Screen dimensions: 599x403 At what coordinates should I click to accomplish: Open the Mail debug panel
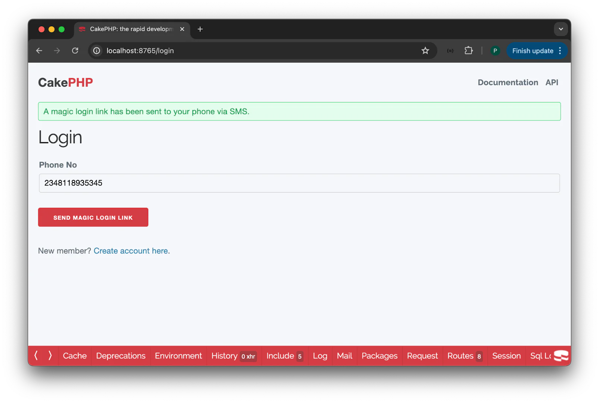344,356
